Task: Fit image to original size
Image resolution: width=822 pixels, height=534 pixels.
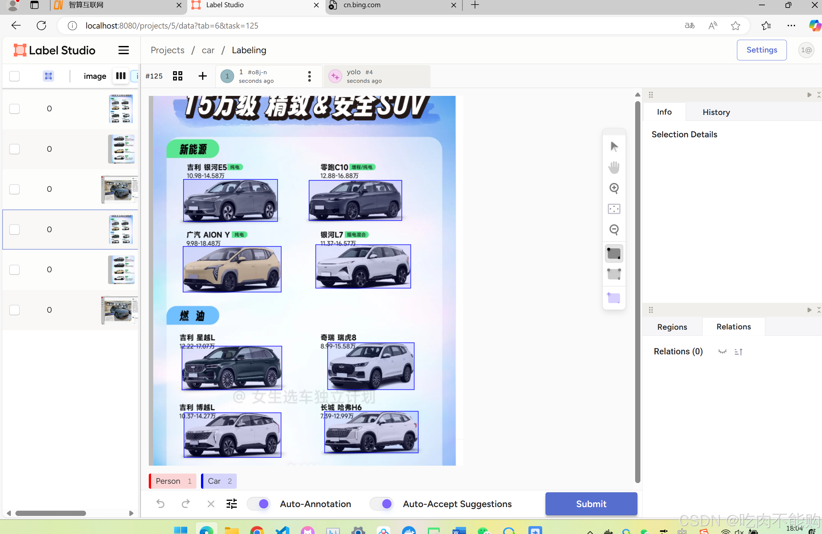Action: pos(614,209)
